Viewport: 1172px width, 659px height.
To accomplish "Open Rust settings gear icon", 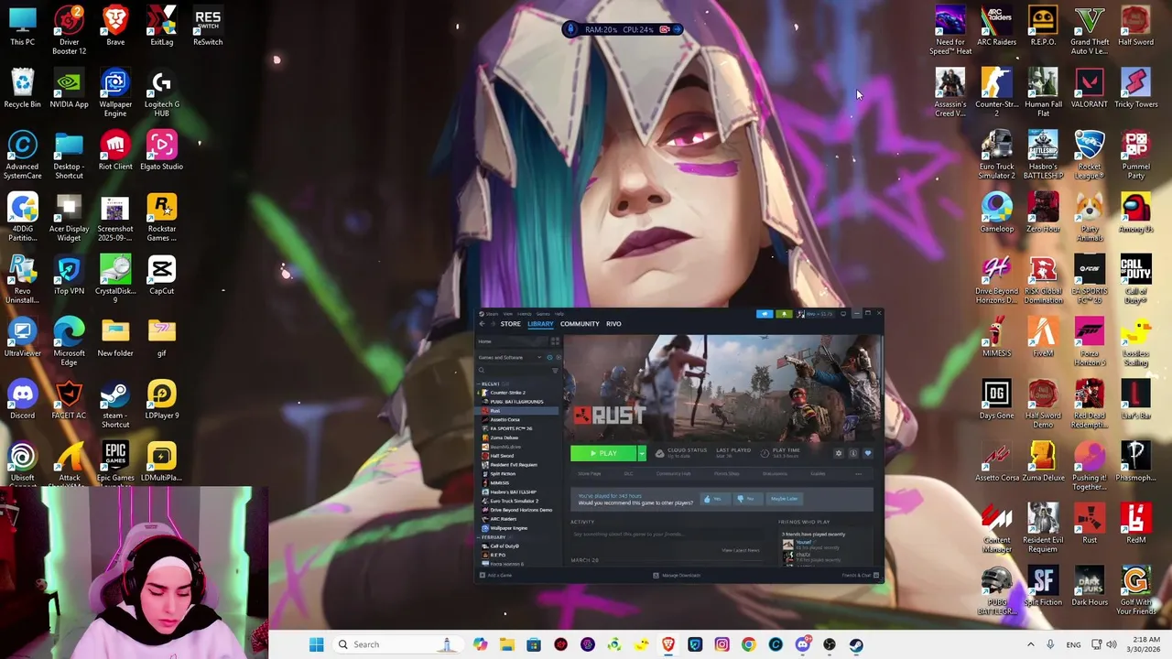I will point(839,453).
